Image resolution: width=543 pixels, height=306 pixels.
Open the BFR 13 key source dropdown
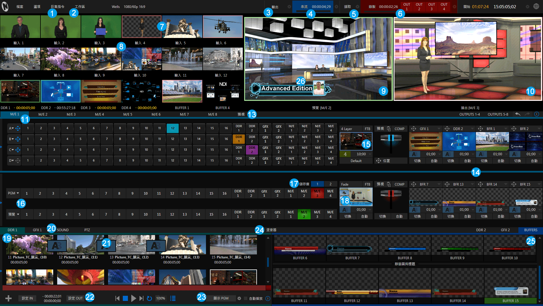point(472,184)
